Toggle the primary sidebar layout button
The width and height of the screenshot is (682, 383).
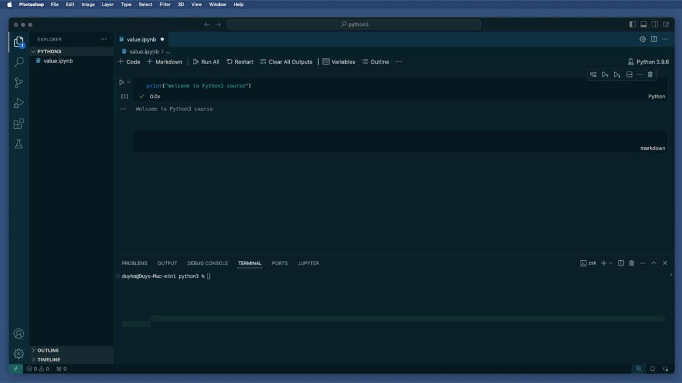pos(632,24)
